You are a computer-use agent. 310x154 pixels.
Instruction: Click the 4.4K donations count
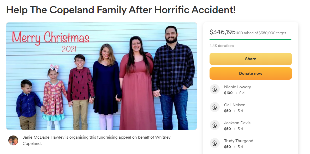(222, 46)
